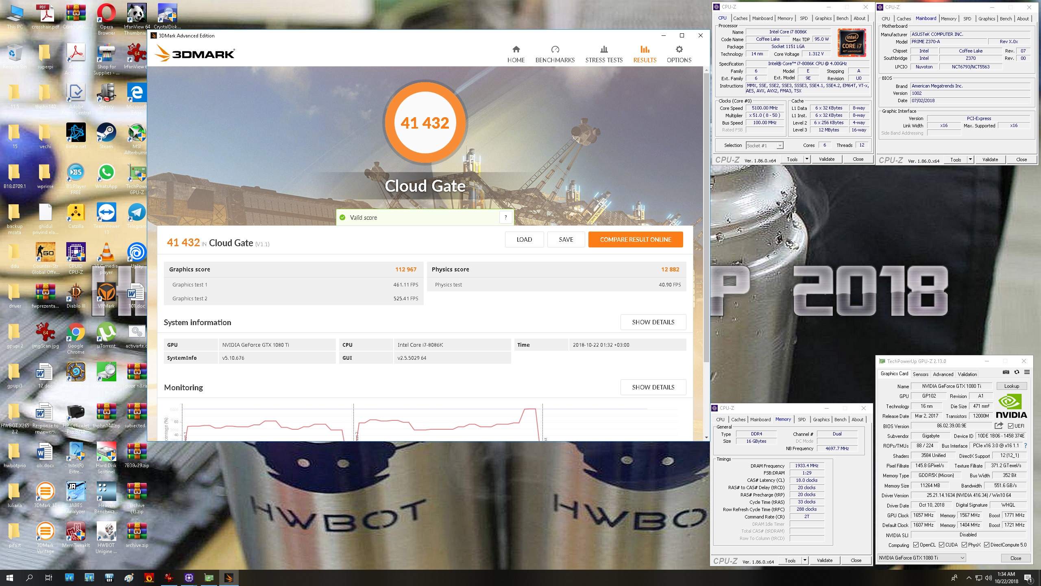Click the Close button in GPU-Z
The width and height of the screenshot is (1041, 586).
click(x=1015, y=558)
